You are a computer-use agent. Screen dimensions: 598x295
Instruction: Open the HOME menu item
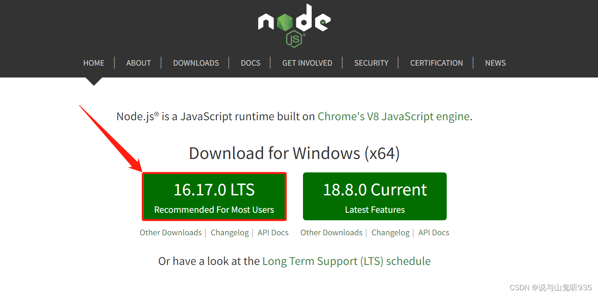pos(93,63)
